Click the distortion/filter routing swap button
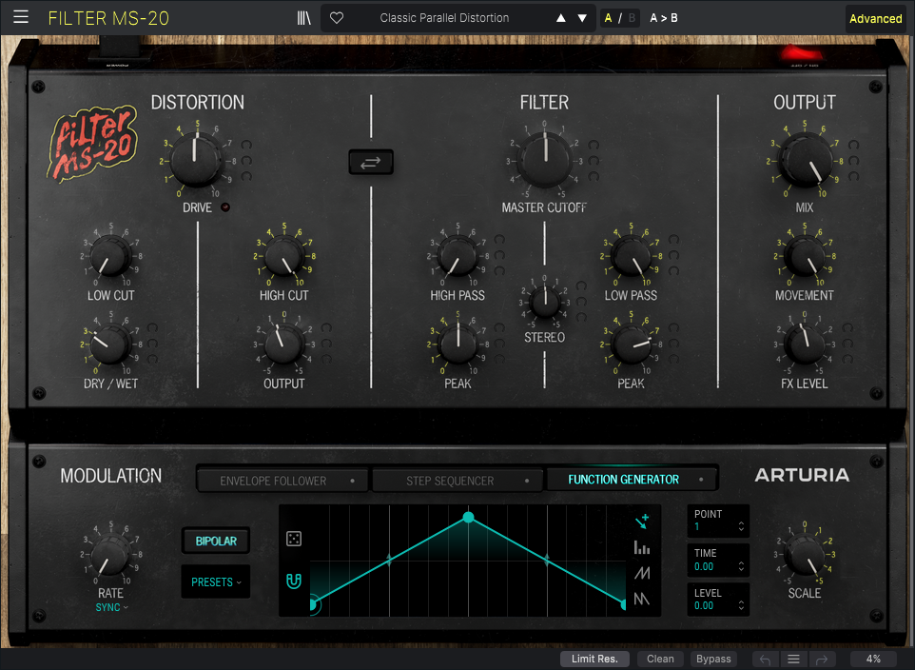This screenshot has width=915, height=670. 370,163
